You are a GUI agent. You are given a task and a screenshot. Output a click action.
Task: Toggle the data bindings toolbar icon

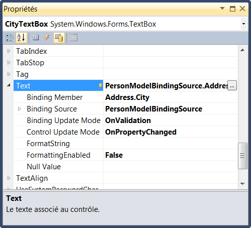click(59, 38)
